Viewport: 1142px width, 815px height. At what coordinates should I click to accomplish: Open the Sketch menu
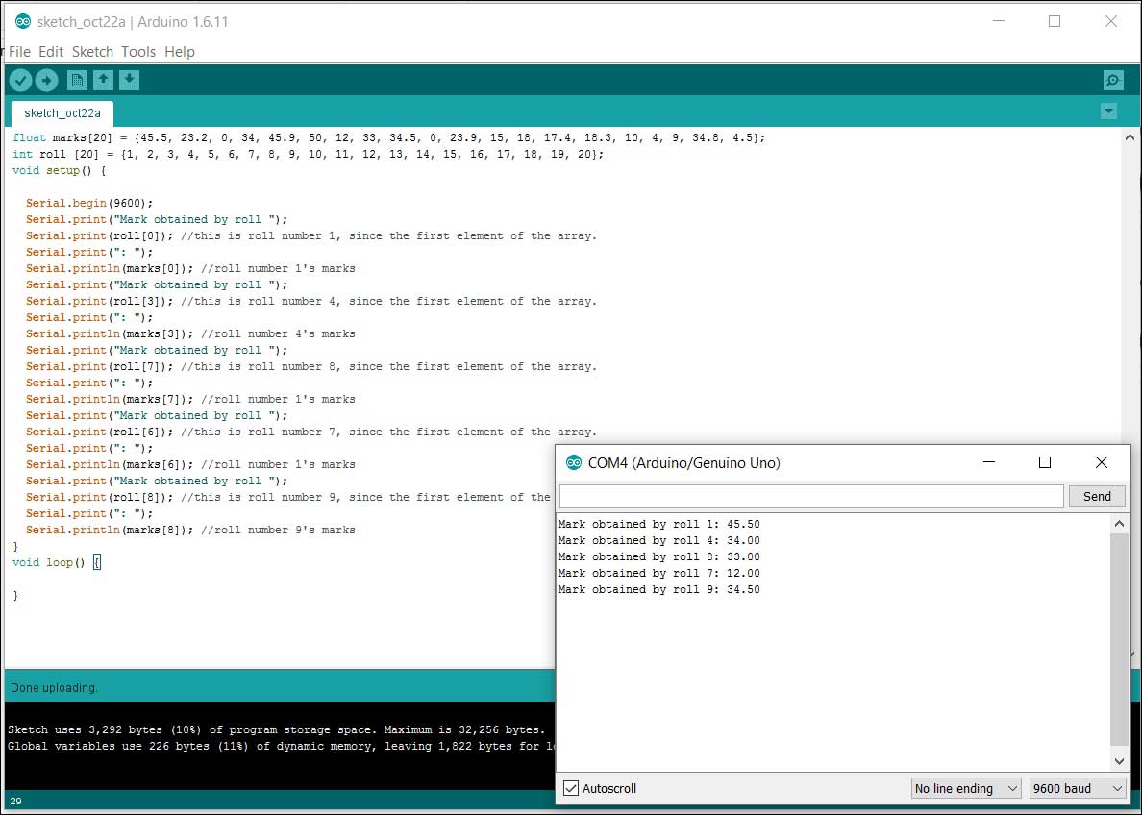(x=92, y=52)
